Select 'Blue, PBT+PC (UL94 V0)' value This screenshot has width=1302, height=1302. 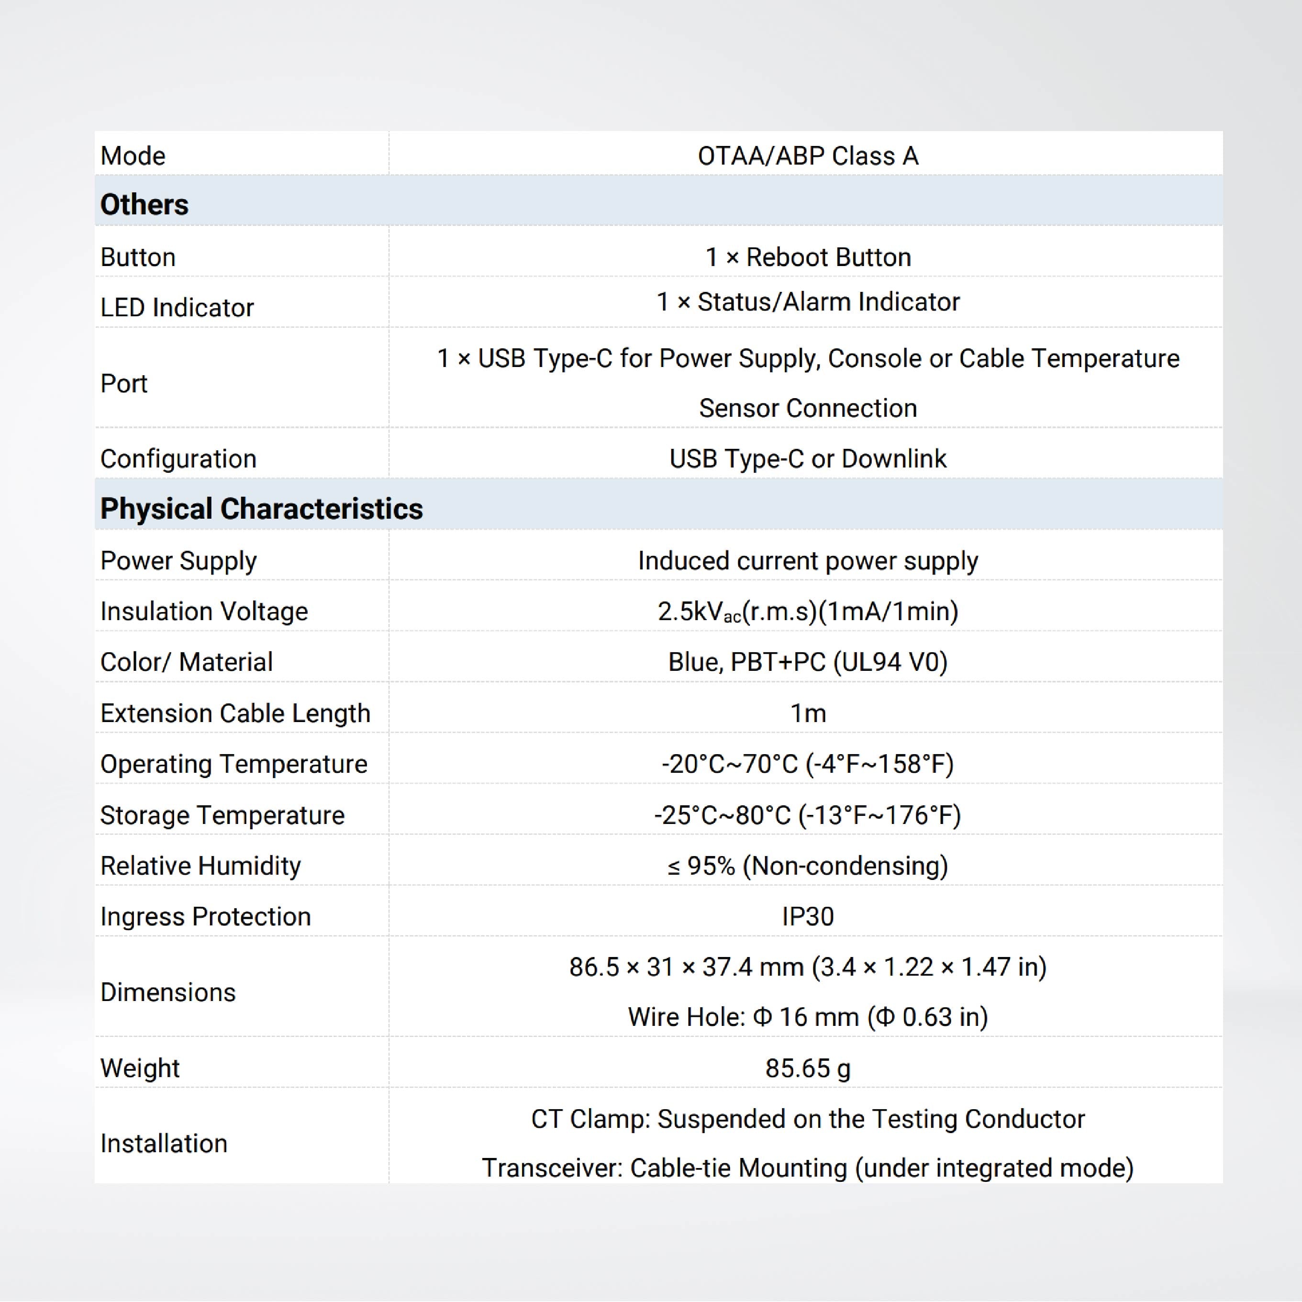(807, 662)
